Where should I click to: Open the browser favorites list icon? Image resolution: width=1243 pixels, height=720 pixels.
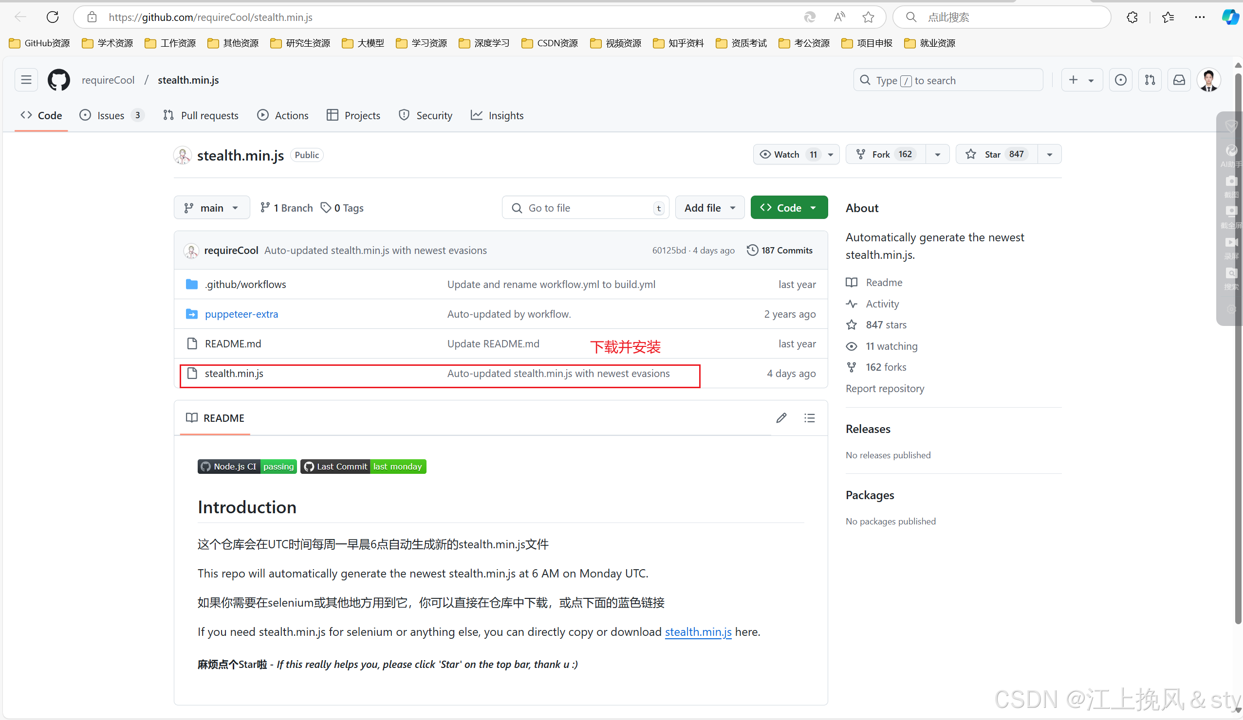tap(1168, 17)
